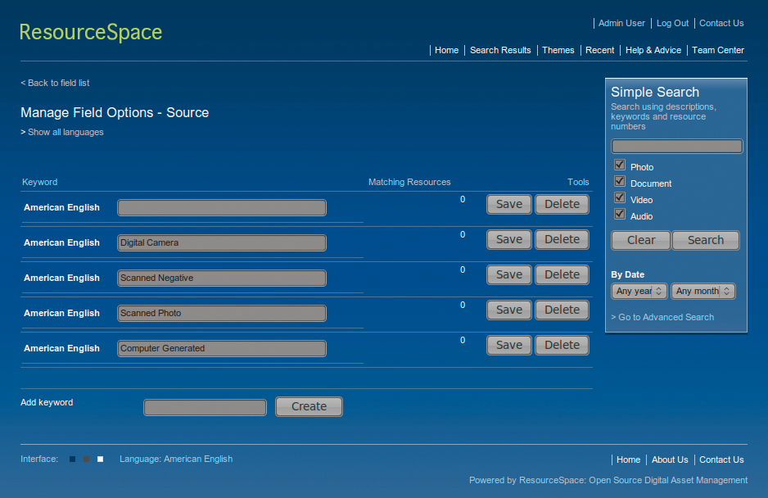This screenshot has width=768, height=498.
Task: Click the Keyword column header
Action: 39,183
